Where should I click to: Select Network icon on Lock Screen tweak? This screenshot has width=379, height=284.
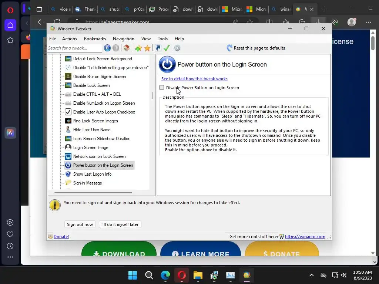[x=95, y=156]
